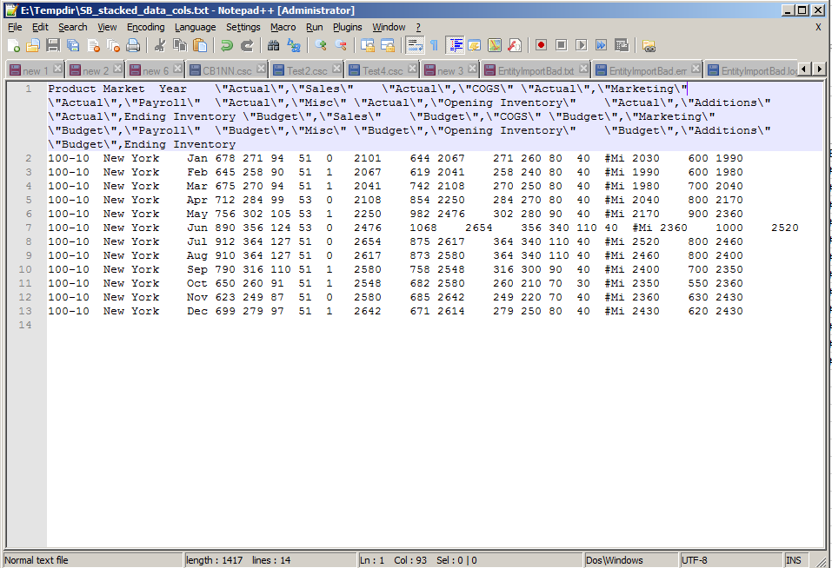Click the linked folder icon at toolbar end
This screenshot has height=568, width=832.
tap(649, 46)
